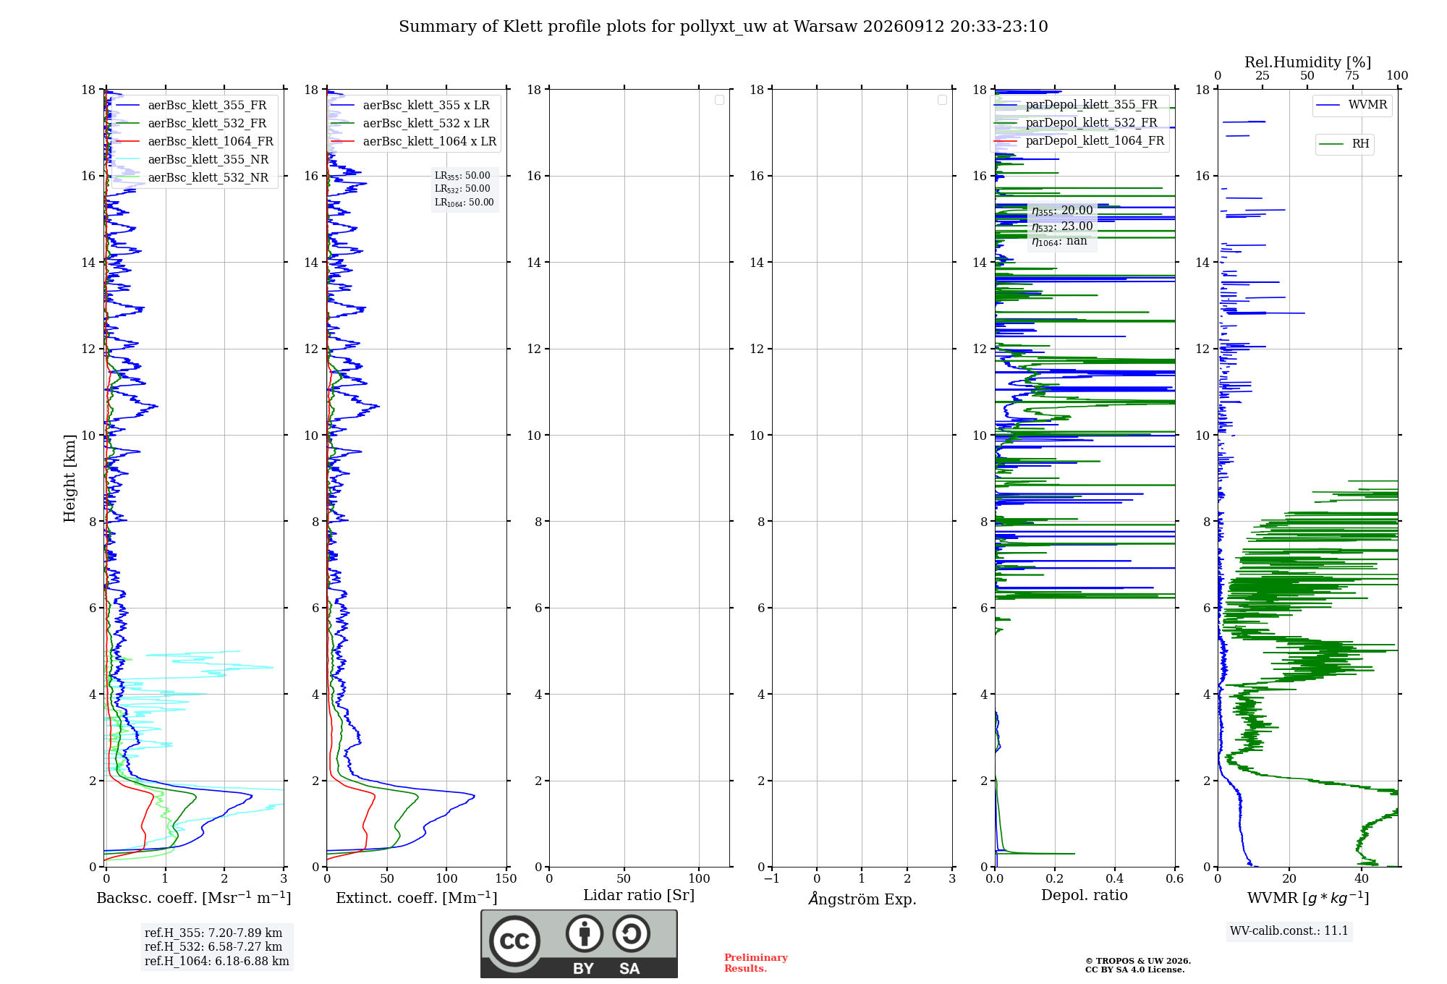The image size is (1447, 984).
Task: Select legend entry parDepol_klett_532_FR
Action: [x=1091, y=123]
